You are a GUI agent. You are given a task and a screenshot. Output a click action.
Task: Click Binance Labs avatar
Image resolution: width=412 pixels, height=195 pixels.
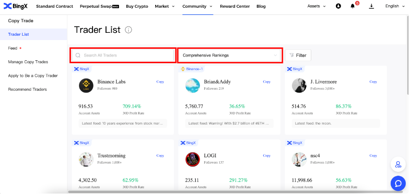coord(86,85)
